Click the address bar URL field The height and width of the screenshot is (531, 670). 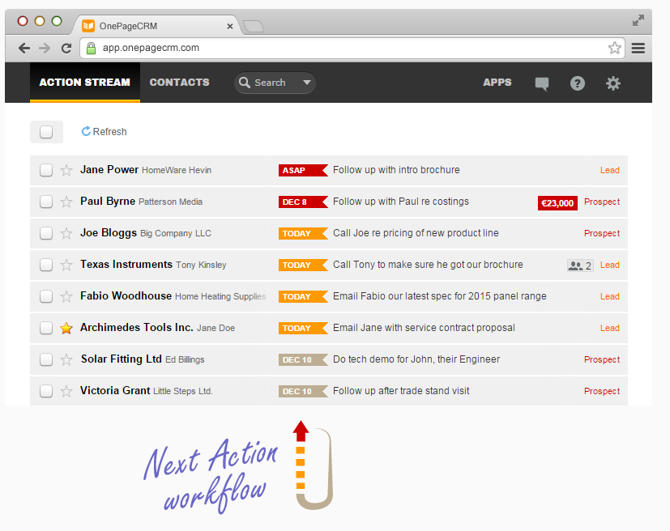[x=352, y=48]
